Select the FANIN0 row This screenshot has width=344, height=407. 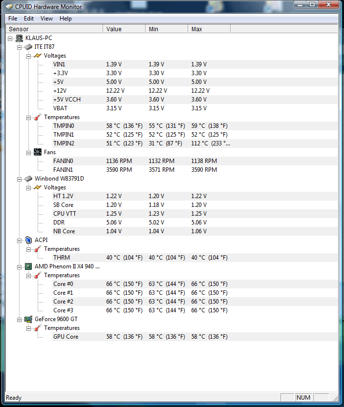pyautogui.click(x=195, y=161)
